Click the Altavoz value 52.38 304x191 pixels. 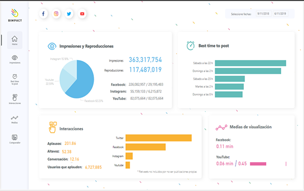pos(67,152)
